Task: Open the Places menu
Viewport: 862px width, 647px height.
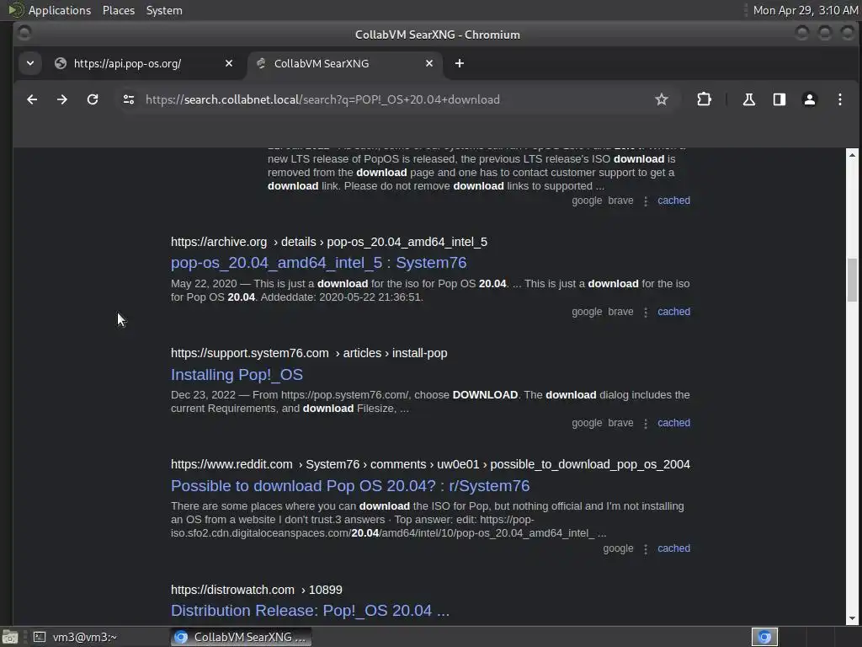Action: (x=118, y=10)
